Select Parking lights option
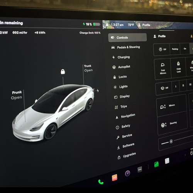This screenshot has width=193, height=193. 175,49
